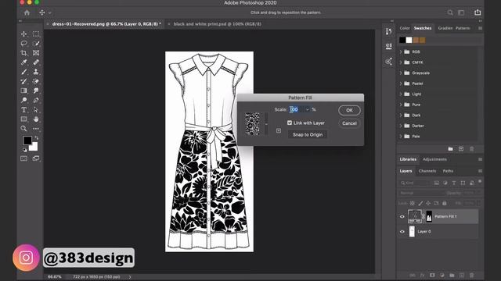The width and height of the screenshot is (501, 281).
Task: Switch to the Channels tab
Action: (x=427, y=171)
